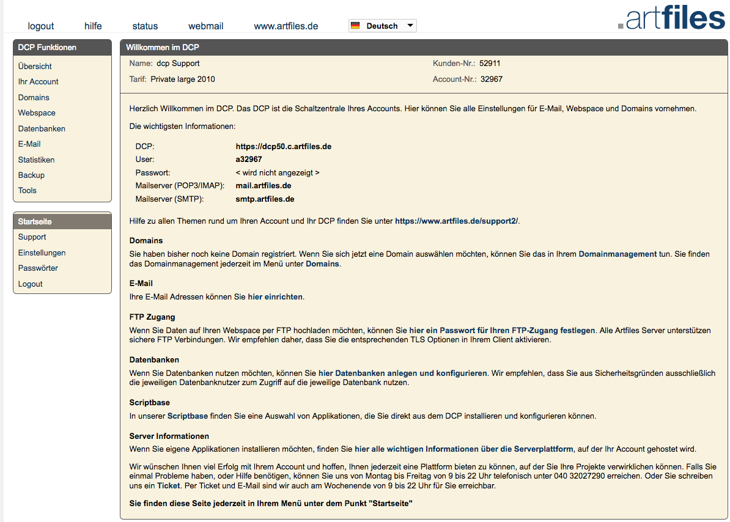Open Support in the Startseite menu

pyautogui.click(x=32, y=237)
